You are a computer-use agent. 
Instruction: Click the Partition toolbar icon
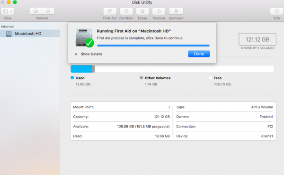tap(126, 11)
